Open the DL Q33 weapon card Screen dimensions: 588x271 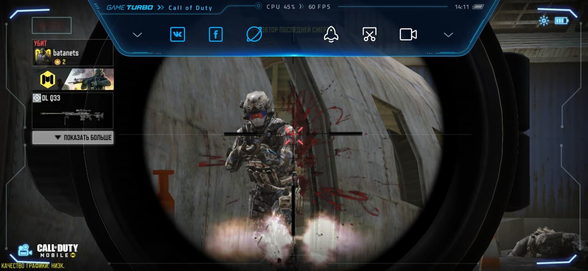pyautogui.click(x=72, y=110)
